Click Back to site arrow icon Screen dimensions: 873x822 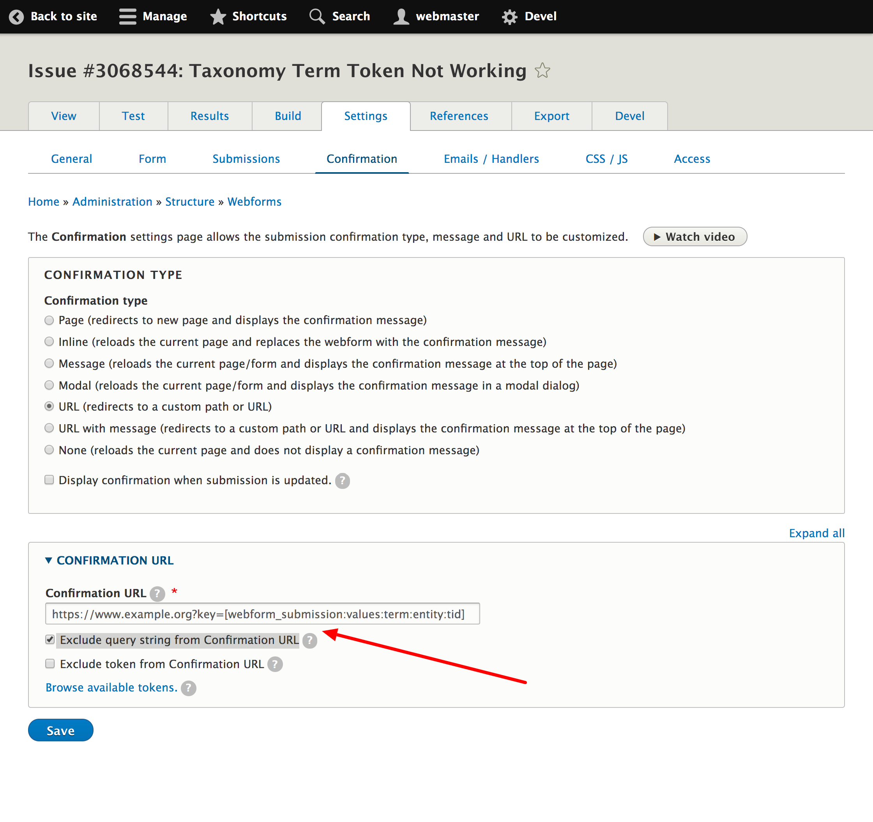point(16,16)
